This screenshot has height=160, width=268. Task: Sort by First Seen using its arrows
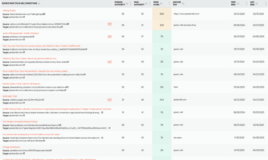247,3
